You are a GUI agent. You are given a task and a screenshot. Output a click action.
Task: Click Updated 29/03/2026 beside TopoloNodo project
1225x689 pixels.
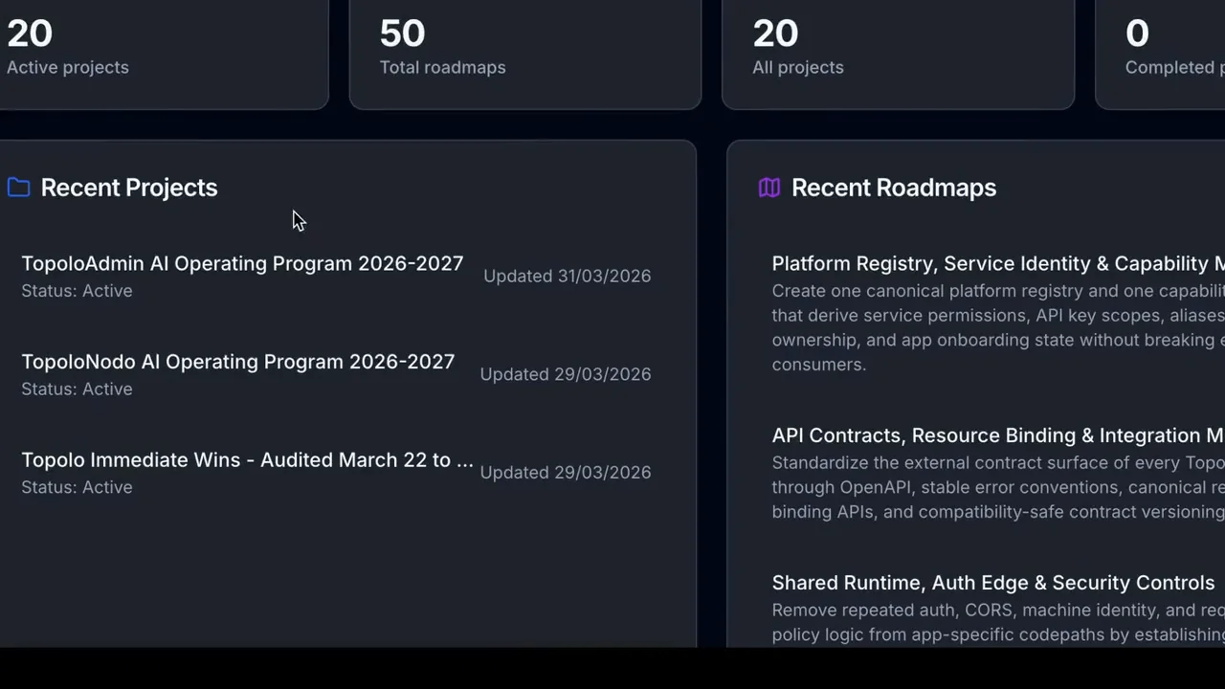coord(565,374)
